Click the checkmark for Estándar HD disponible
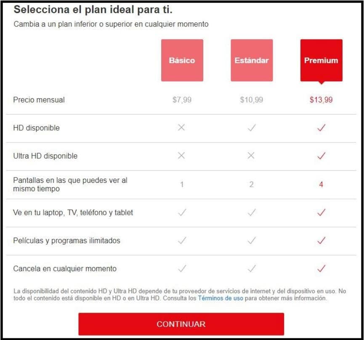Viewport: 364px width, 340px height. click(251, 128)
